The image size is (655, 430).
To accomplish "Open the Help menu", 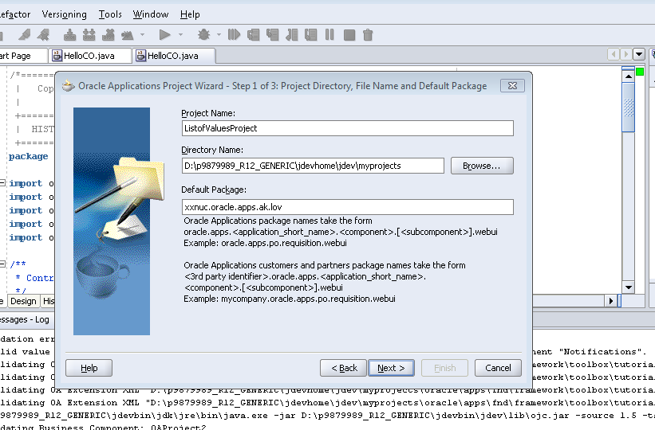I will (x=190, y=14).
